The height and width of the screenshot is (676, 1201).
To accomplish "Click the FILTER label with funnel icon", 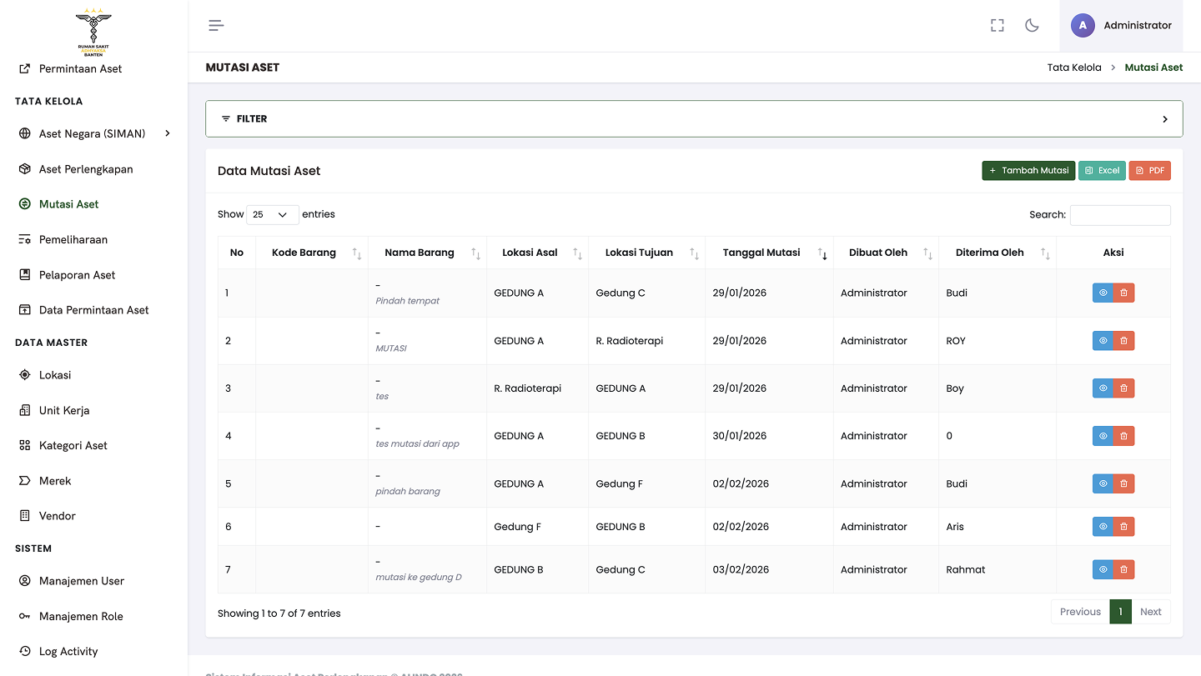I will click(x=244, y=119).
